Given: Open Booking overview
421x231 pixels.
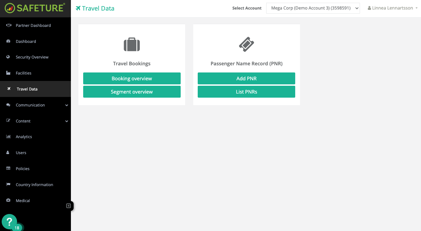Looking at the screenshot, I should 132,78.
